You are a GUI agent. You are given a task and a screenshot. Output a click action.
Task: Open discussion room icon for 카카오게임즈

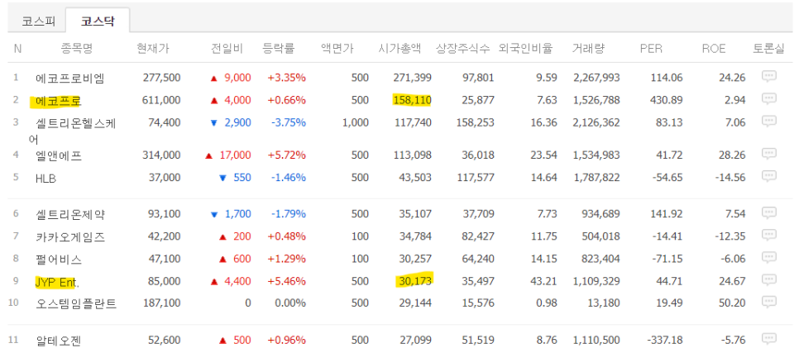click(x=768, y=235)
